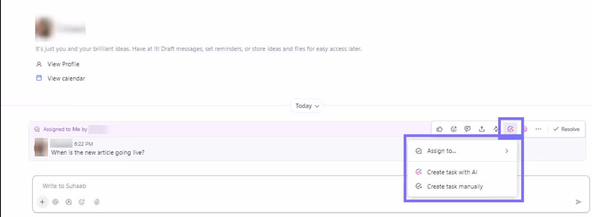Open the emoji picker in the composer
Image resolution: width=592 pixels, height=217 pixels.
[x=82, y=202]
